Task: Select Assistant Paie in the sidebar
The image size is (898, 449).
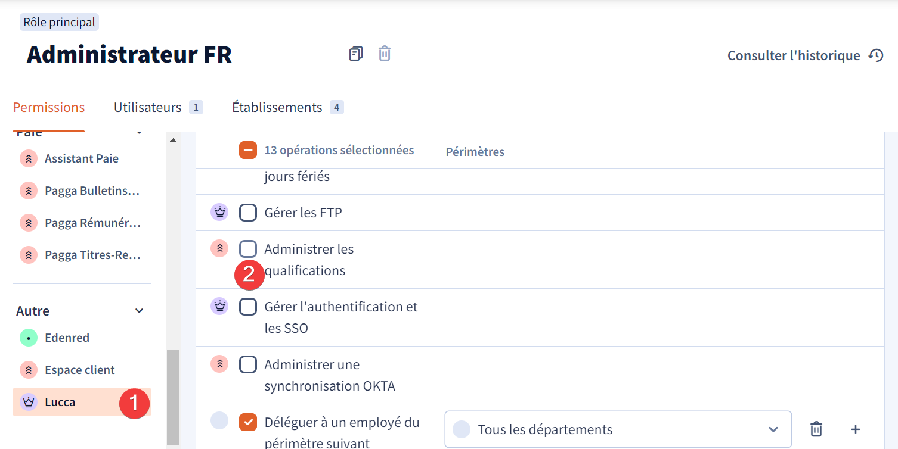Action: tap(82, 158)
